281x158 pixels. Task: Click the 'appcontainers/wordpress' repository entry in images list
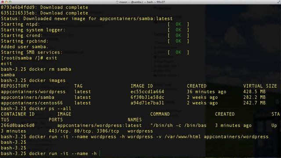33,92
